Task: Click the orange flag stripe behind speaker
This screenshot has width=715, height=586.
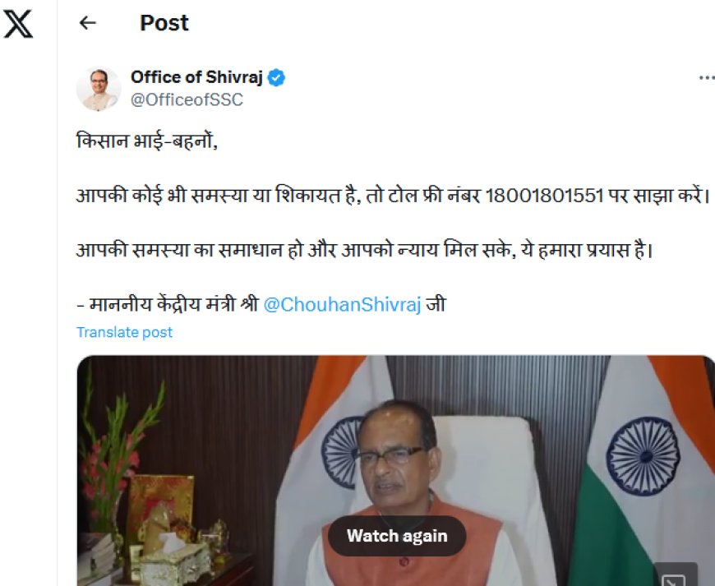Action: click(x=326, y=397)
